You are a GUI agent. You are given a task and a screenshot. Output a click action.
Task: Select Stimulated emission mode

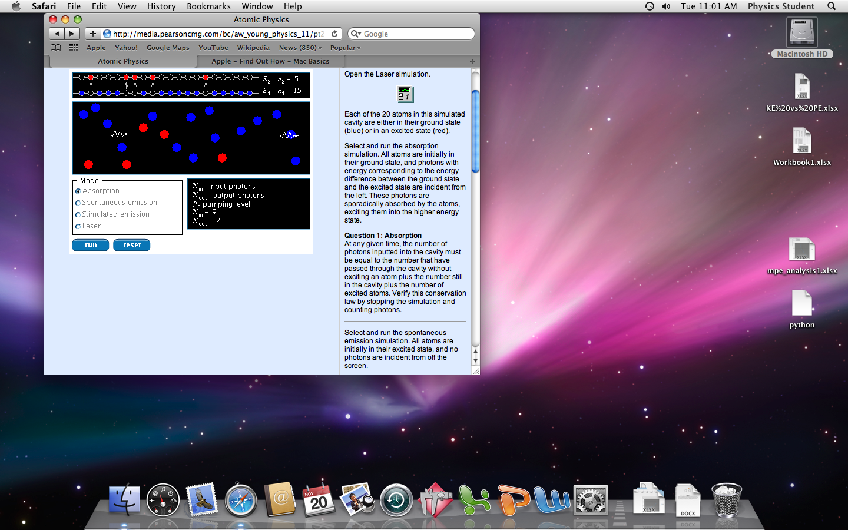click(x=112, y=214)
